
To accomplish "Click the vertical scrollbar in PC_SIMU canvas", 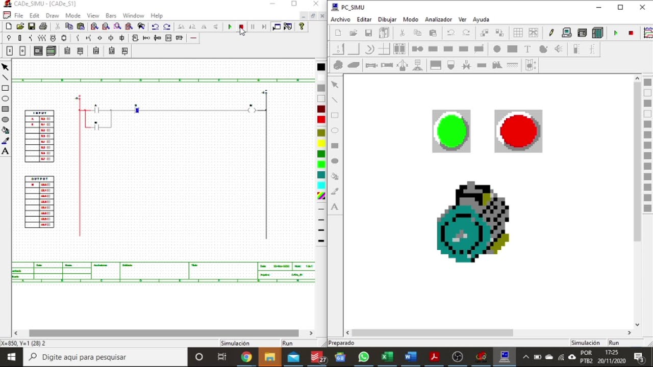I will point(637,161).
